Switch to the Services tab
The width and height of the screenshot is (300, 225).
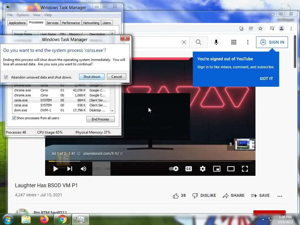tap(52, 23)
